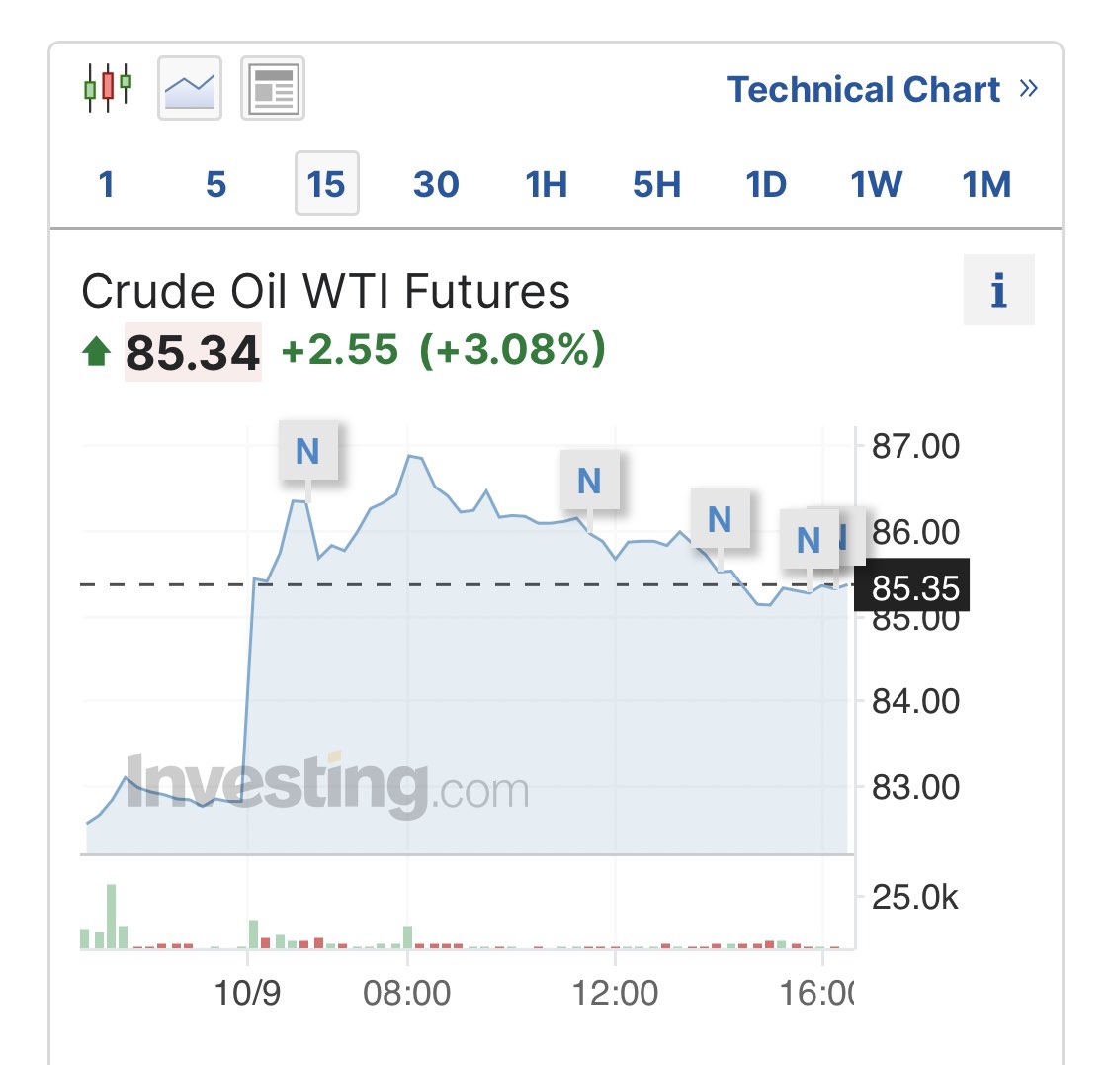Open the Technical Chart link

coord(883,89)
